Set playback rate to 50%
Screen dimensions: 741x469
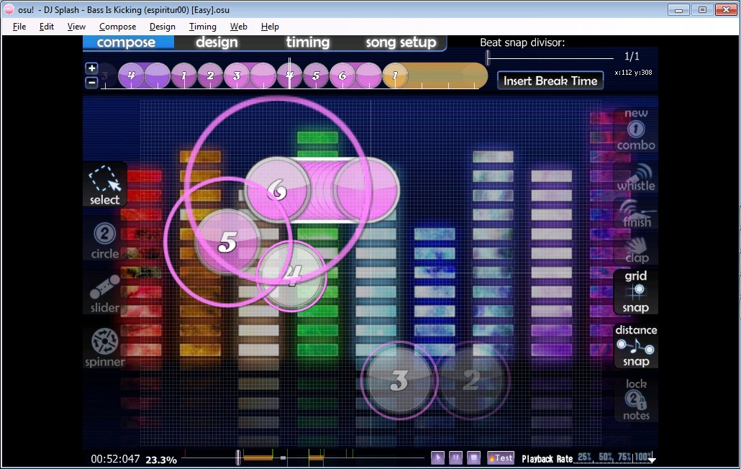click(605, 457)
